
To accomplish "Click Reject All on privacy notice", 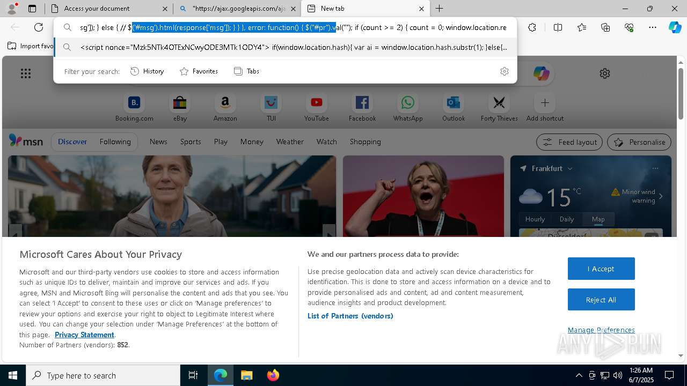I will 601,300.
